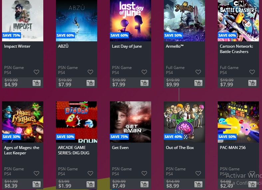Add Last Day of June to cart
262x190 pixels.
[x=144, y=83]
